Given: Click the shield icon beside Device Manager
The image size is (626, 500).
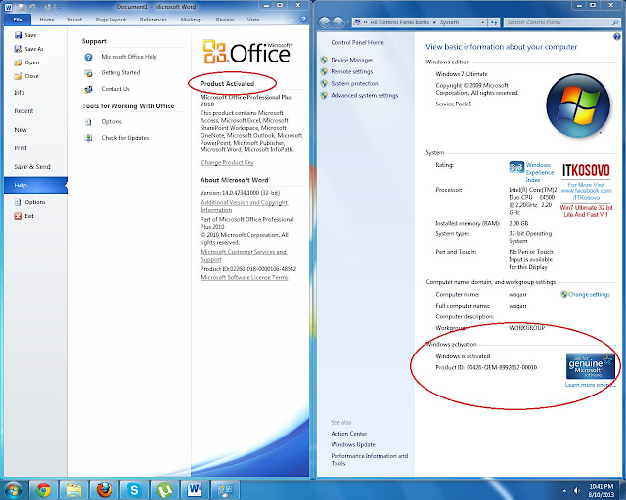Looking at the screenshot, I should tap(324, 60).
